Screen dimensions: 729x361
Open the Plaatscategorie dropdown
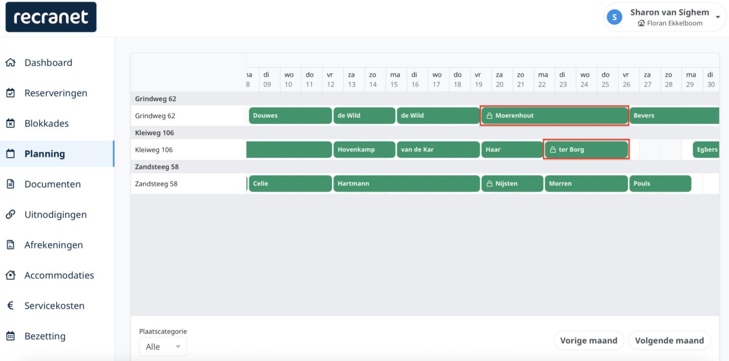pyautogui.click(x=163, y=347)
